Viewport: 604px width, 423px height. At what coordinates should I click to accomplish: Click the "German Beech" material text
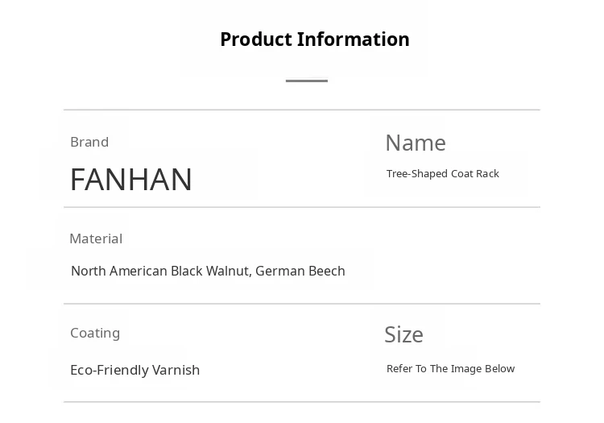[300, 271]
